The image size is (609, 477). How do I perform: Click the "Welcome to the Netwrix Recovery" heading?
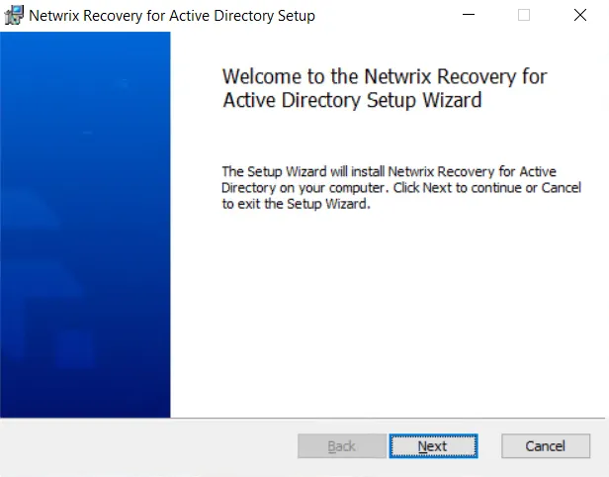click(385, 88)
